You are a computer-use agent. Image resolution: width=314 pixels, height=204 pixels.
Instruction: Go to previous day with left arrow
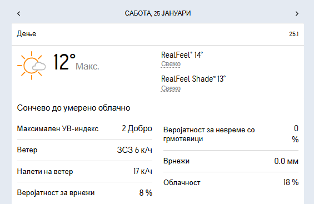[x=19, y=13]
